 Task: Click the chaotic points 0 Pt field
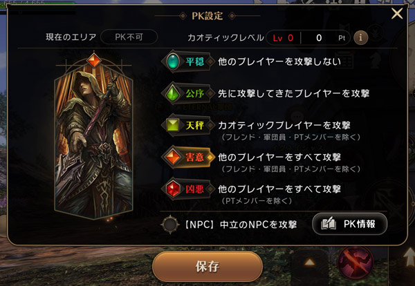[326, 38]
